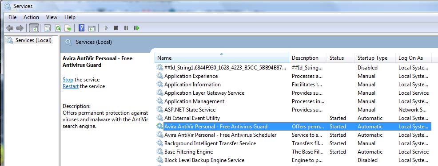Click Network S... logon of ASP.NET State Service
The height and width of the screenshot is (166, 438).
click(x=413, y=109)
